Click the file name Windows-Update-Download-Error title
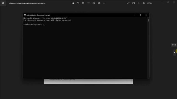Image resolution: width=177 pixels, height=99 pixels. click(x=27, y=3)
